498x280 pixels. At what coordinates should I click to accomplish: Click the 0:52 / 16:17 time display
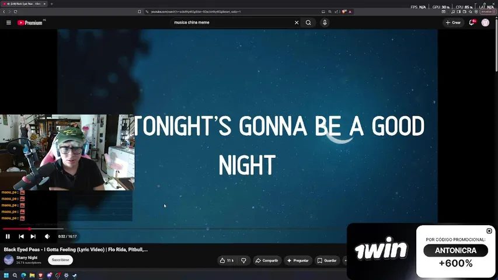[67, 236]
